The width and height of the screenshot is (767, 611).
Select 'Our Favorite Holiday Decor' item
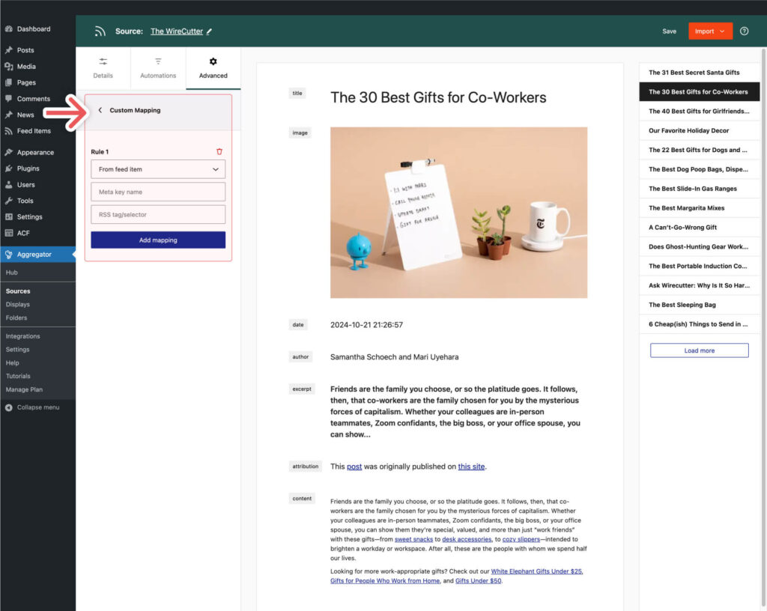click(x=700, y=130)
